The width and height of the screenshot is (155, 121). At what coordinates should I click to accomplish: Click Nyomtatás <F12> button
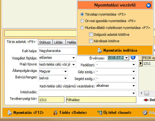coord(26,113)
